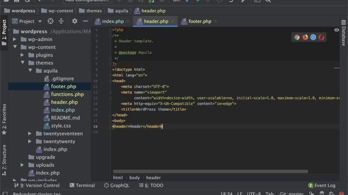
Task: Click the locate file crosshair icon
Action: tap(51, 21)
